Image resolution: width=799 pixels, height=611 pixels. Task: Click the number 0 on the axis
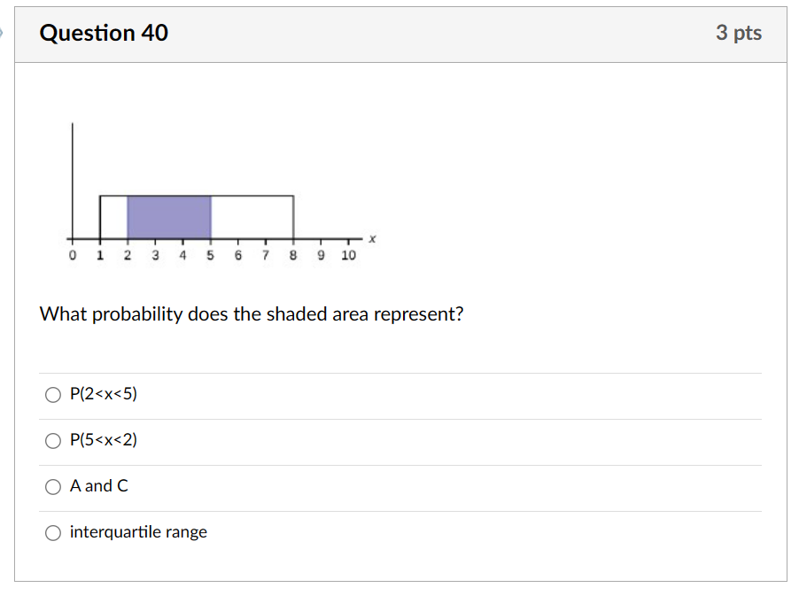(x=72, y=256)
